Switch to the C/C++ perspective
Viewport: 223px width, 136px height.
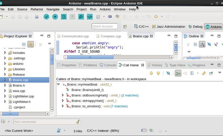[x=142, y=26]
